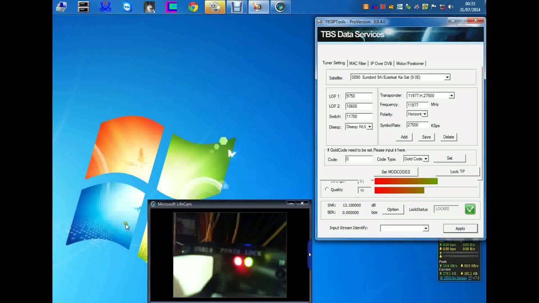Switch to the IP Over DVB tab
The image size is (539, 303).
[381, 64]
